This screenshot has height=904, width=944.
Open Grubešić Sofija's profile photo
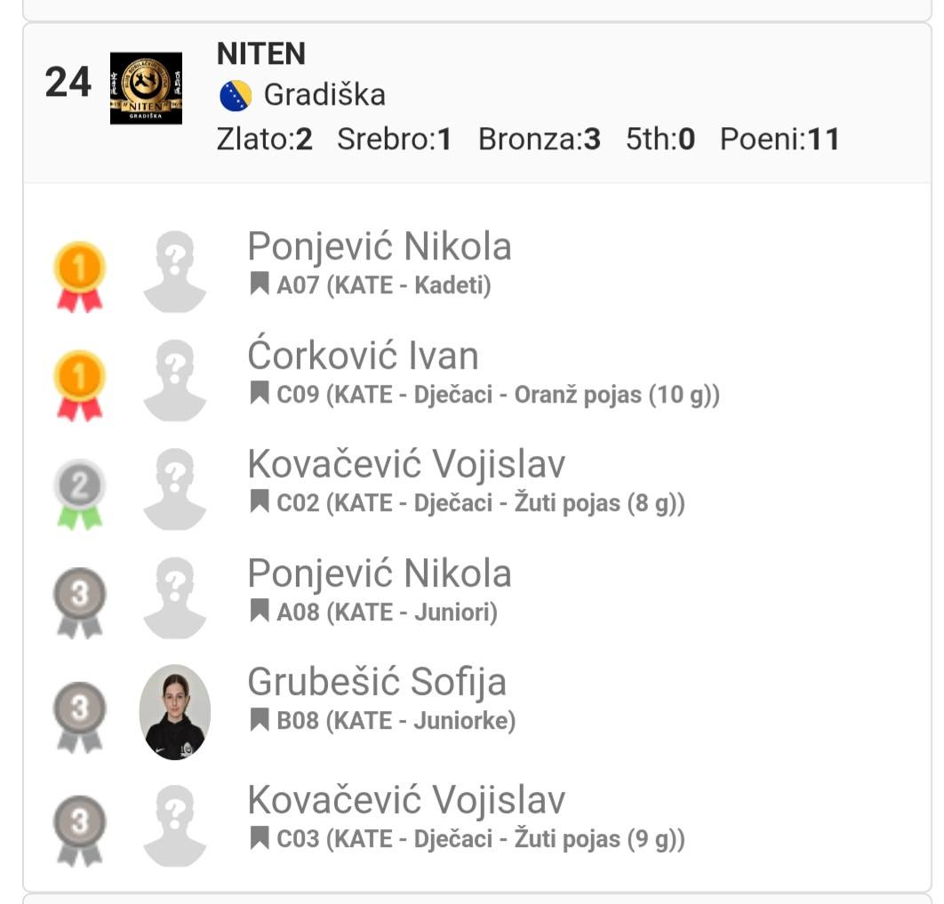[175, 712]
